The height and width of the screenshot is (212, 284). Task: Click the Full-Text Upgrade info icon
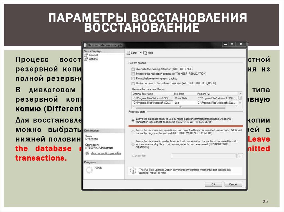(133, 171)
